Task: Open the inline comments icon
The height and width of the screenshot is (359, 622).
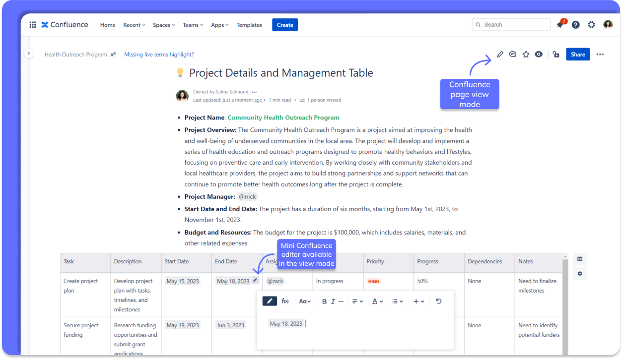Action: (513, 55)
